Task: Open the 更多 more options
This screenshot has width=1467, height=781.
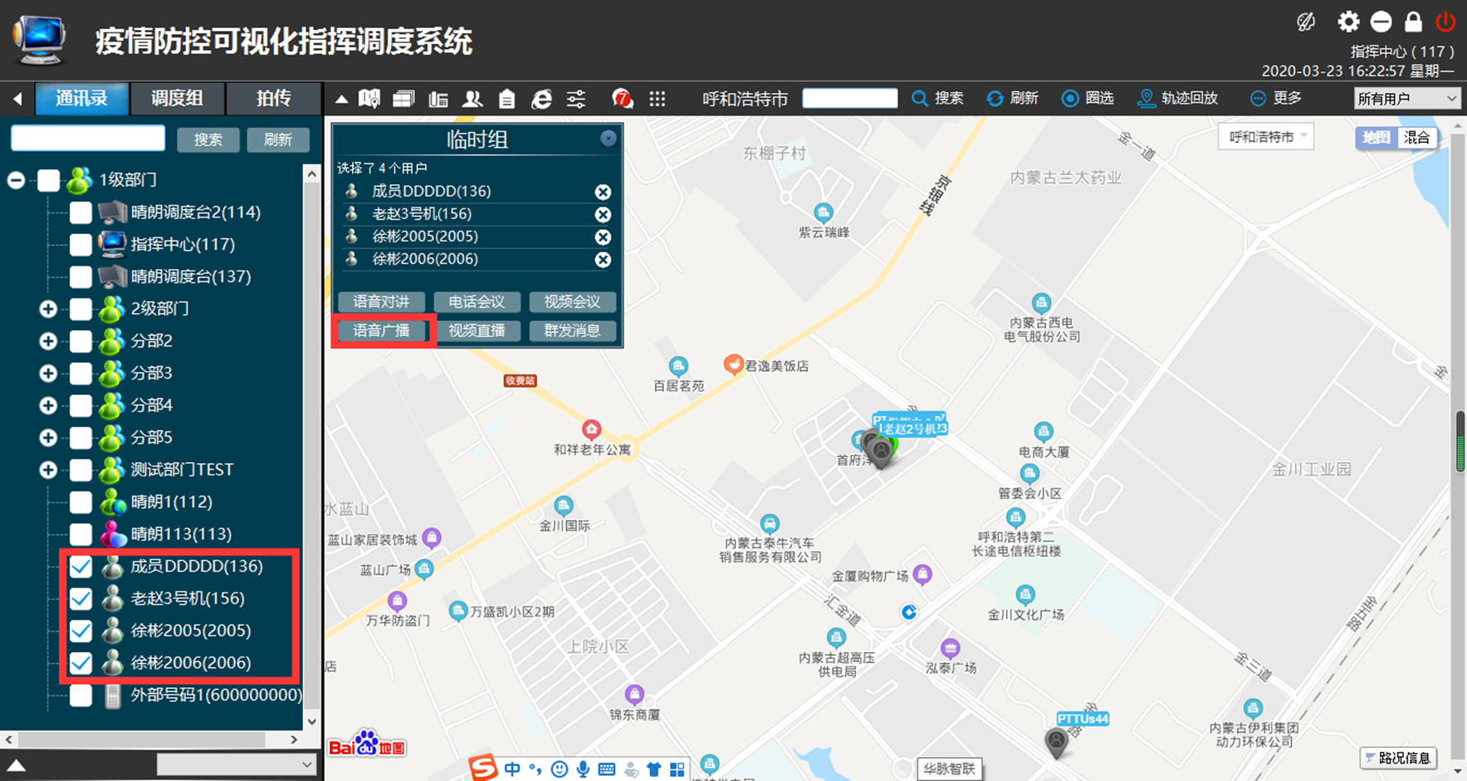Action: click(1276, 98)
